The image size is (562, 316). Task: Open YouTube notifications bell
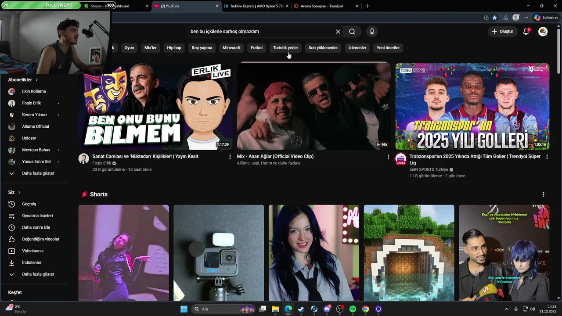pos(526,32)
